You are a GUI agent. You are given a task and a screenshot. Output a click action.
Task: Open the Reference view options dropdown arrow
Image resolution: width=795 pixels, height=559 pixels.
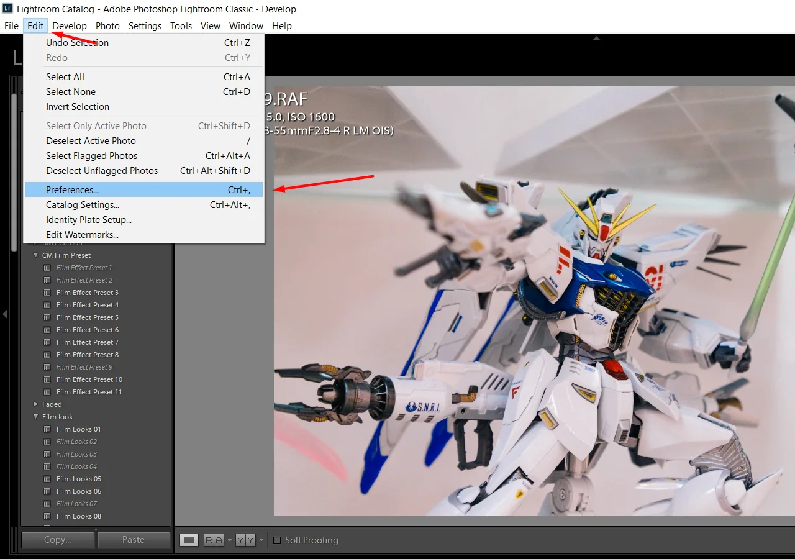[x=229, y=540]
